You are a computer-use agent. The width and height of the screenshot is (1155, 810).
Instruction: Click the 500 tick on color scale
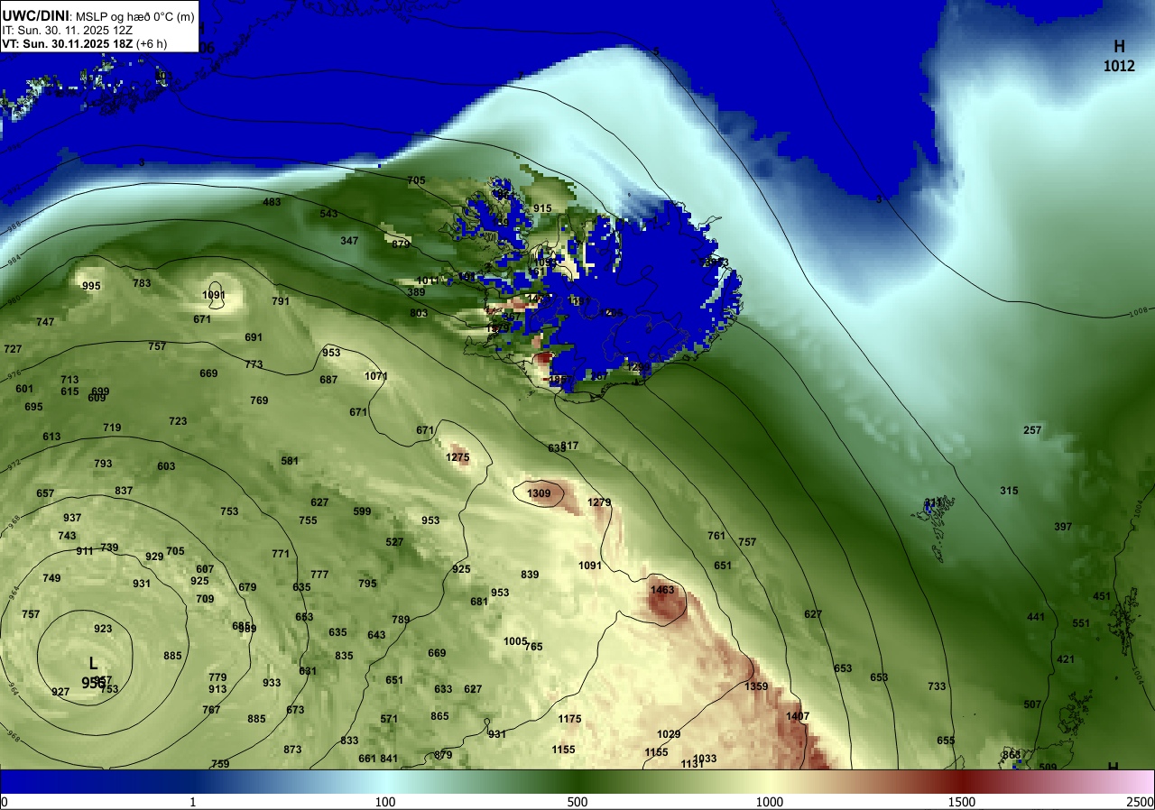pos(577,802)
